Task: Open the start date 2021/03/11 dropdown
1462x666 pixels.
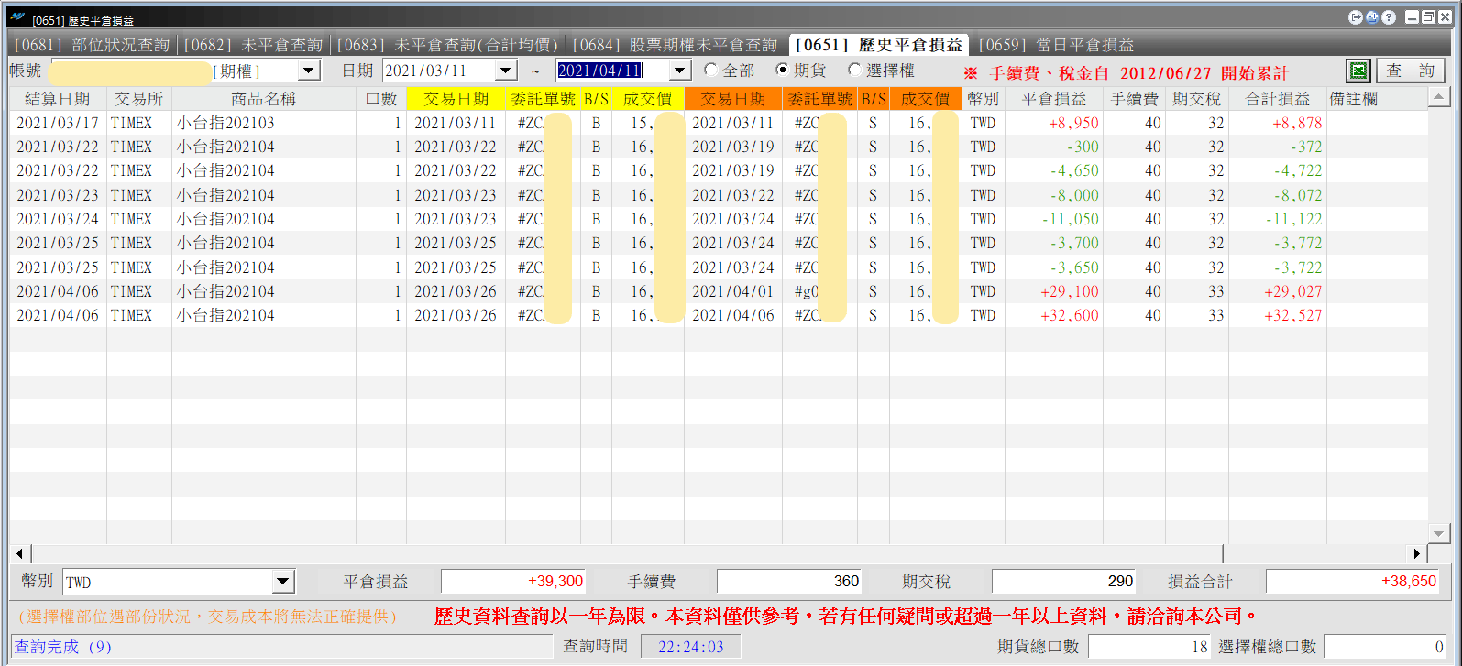Action: click(506, 71)
